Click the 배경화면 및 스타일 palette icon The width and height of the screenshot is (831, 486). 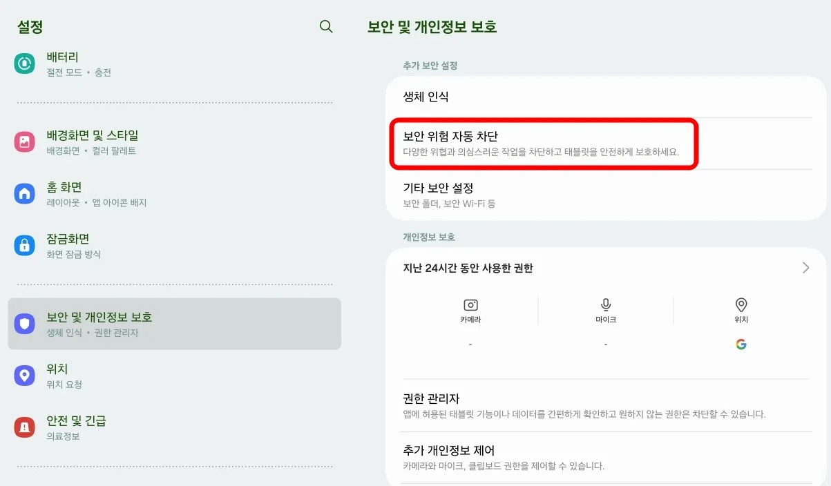click(x=24, y=143)
